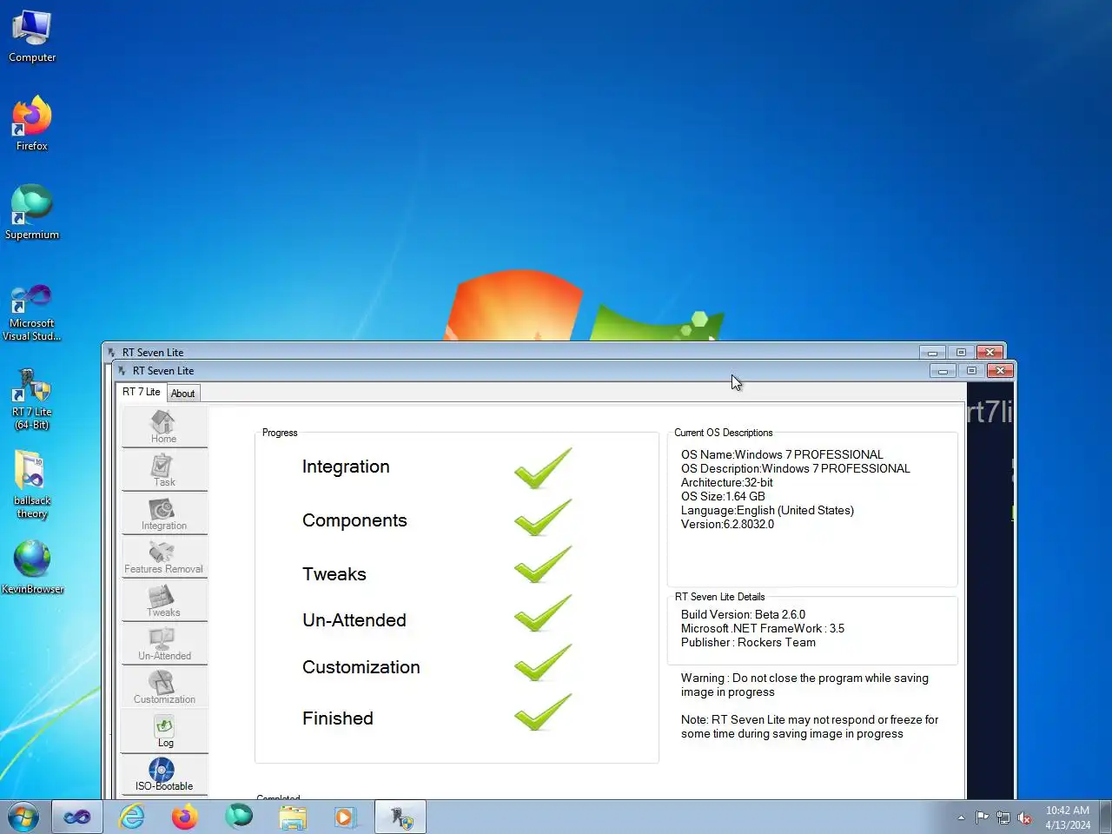Select the KevinBrowser desktop icon
1112x834 pixels.
(x=32, y=567)
